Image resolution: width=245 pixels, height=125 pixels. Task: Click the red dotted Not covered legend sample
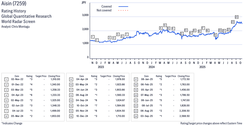pyautogui.click(x=123, y=10)
